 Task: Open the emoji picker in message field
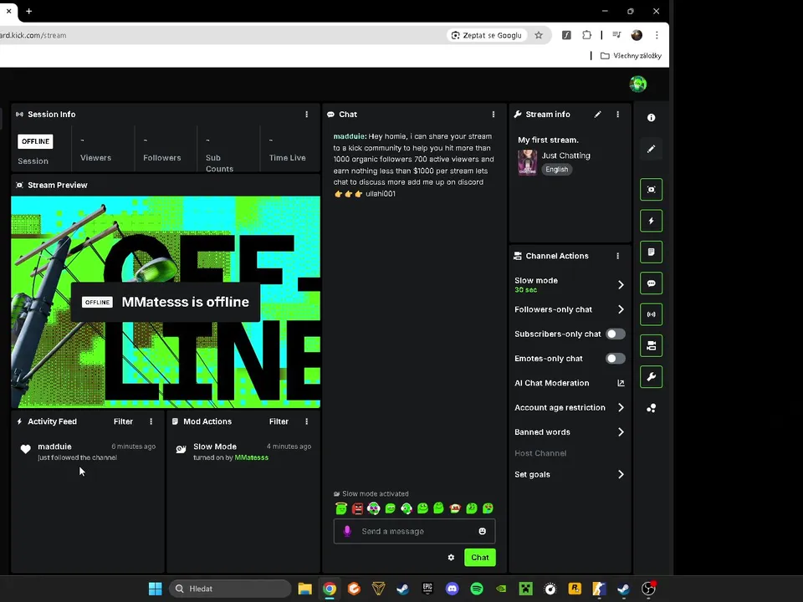[482, 531]
